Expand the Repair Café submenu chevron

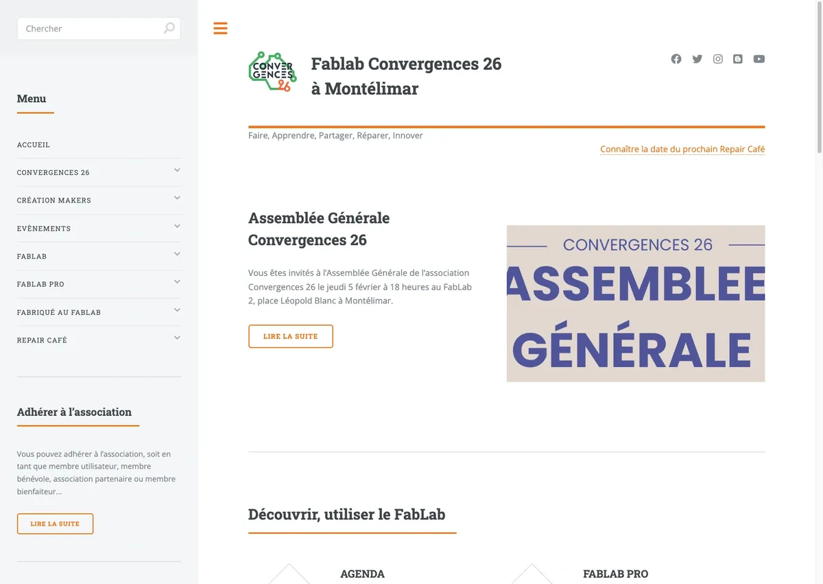(177, 338)
